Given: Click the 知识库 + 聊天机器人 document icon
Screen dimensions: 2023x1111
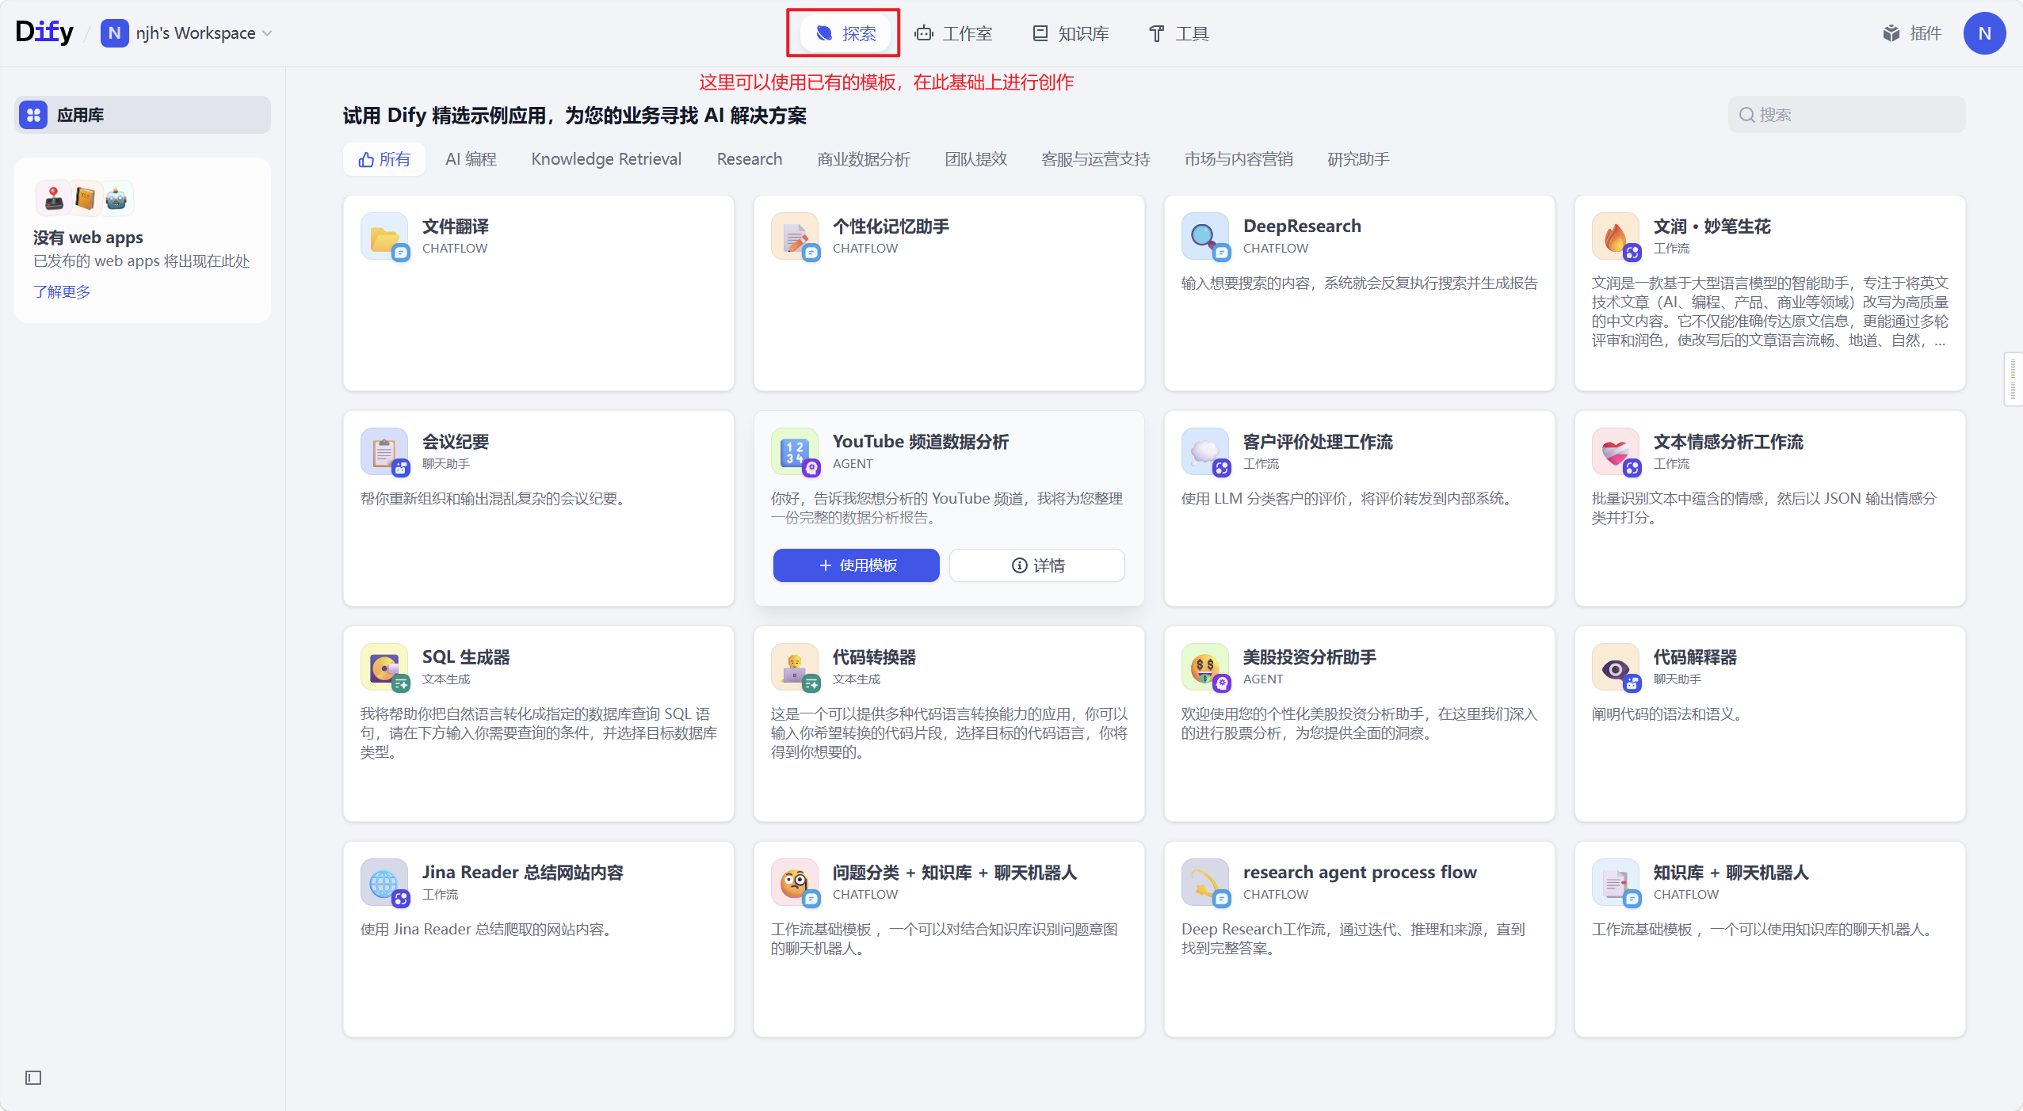Looking at the screenshot, I should pos(1616,882).
